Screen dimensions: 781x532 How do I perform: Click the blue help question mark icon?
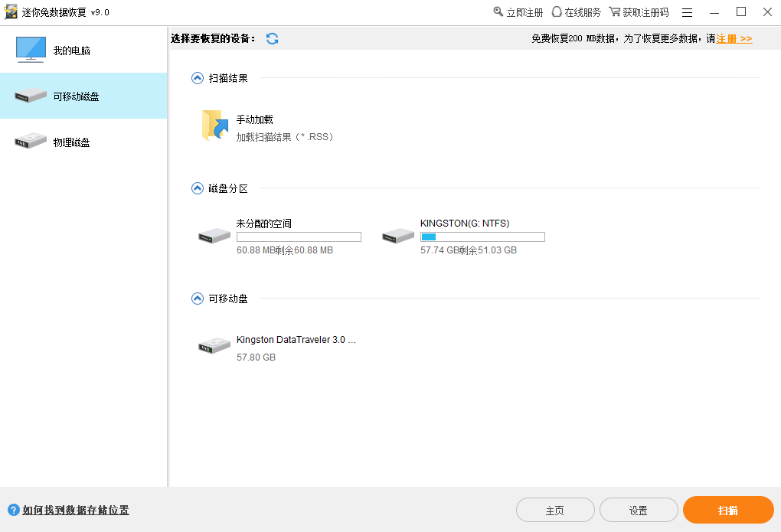point(14,510)
